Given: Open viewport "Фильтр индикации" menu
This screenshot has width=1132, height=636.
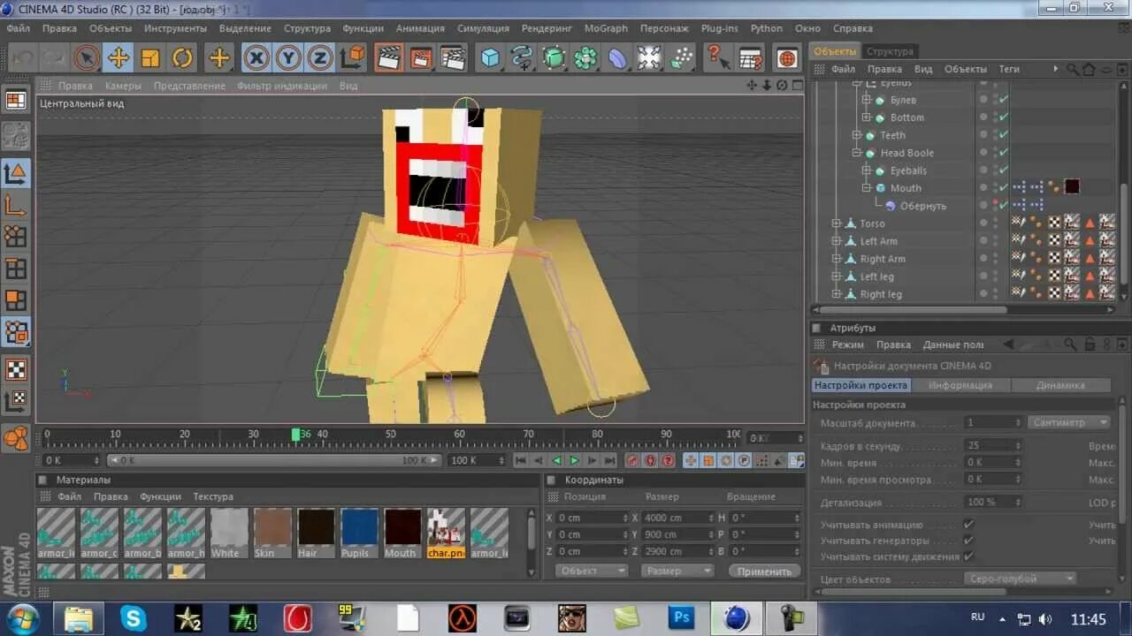Looking at the screenshot, I should [x=281, y=86].
